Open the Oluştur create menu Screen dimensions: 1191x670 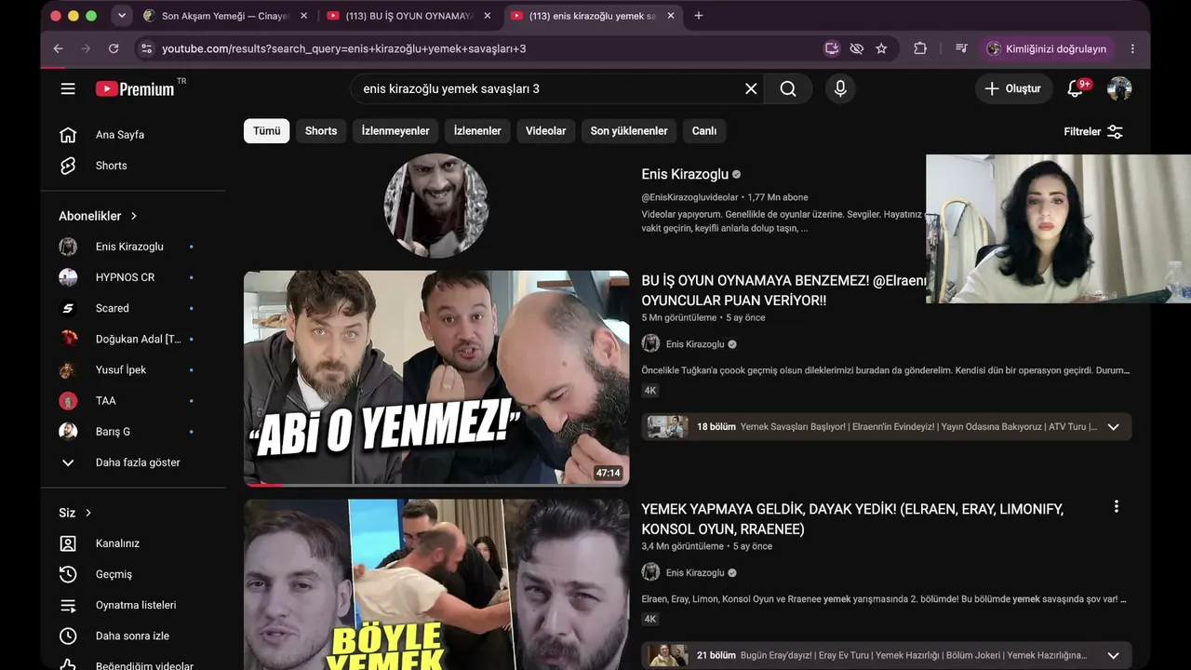[1013, 88]
